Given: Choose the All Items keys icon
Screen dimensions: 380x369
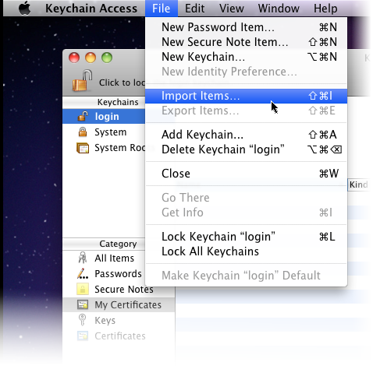Looking at the screenshot, I should [83, 258].
